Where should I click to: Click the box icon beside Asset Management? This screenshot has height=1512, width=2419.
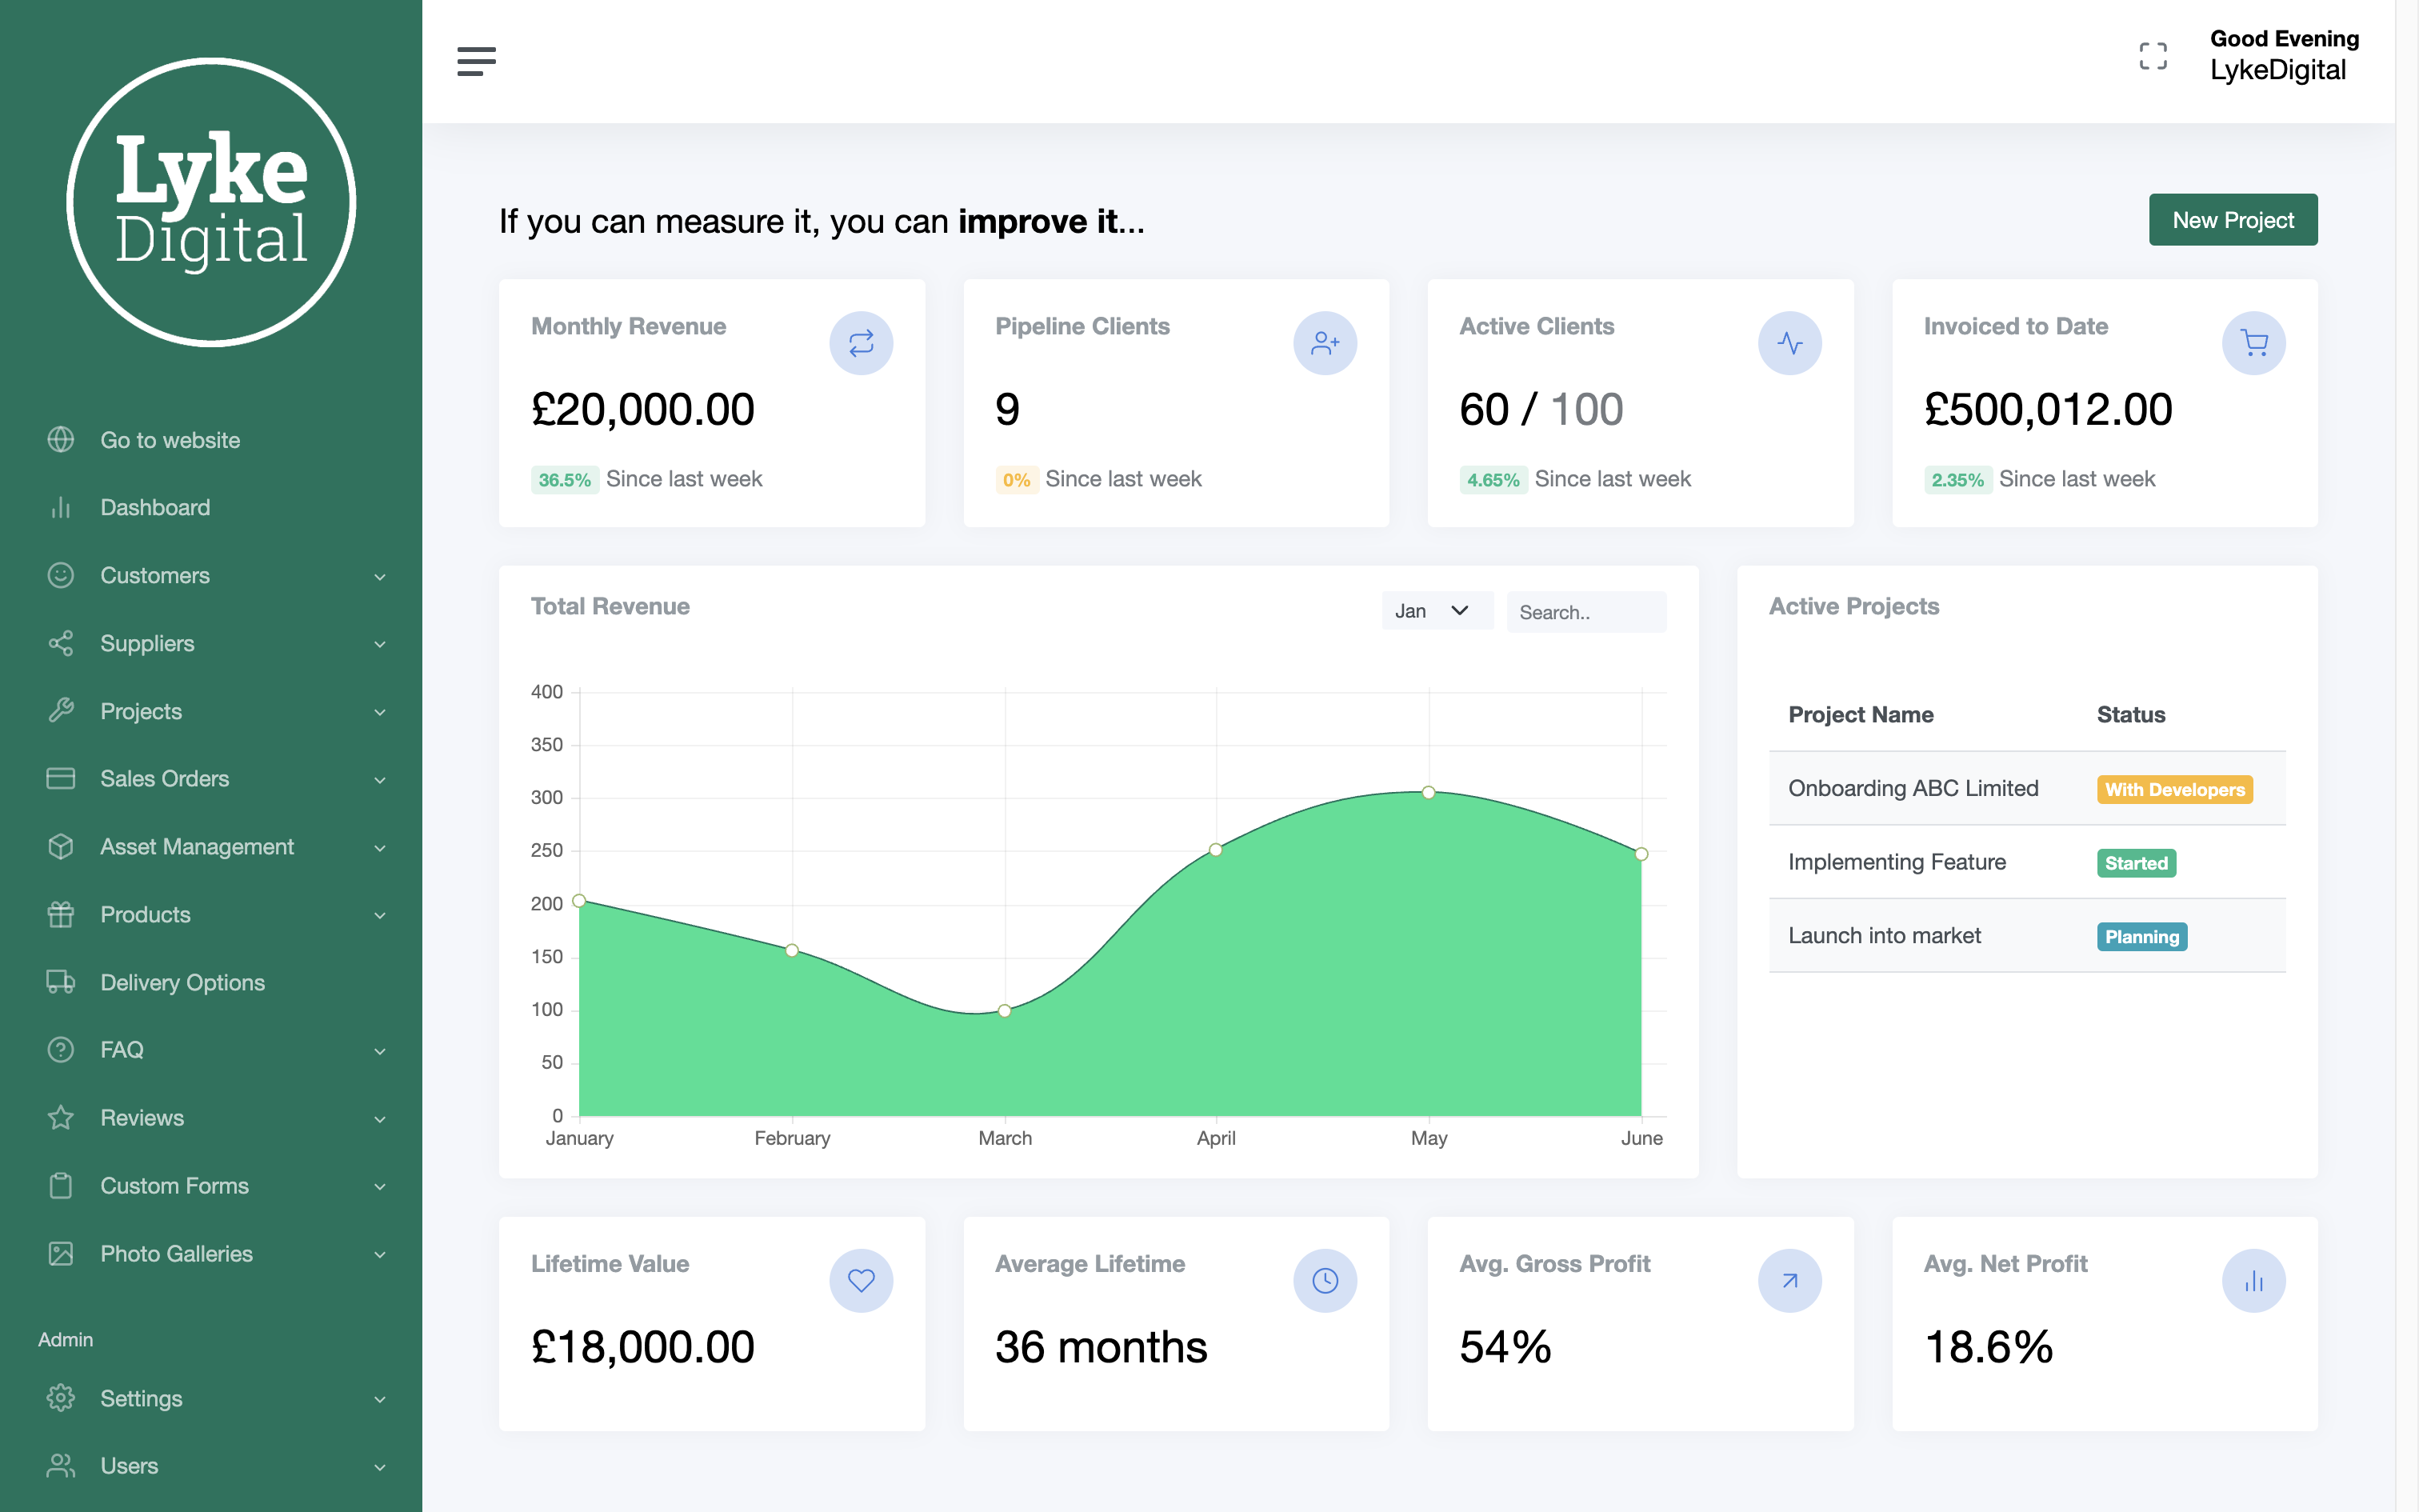(x=61, y=846)
